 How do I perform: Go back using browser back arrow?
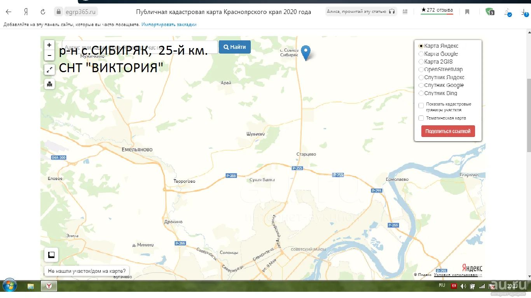tap(9, 12)
